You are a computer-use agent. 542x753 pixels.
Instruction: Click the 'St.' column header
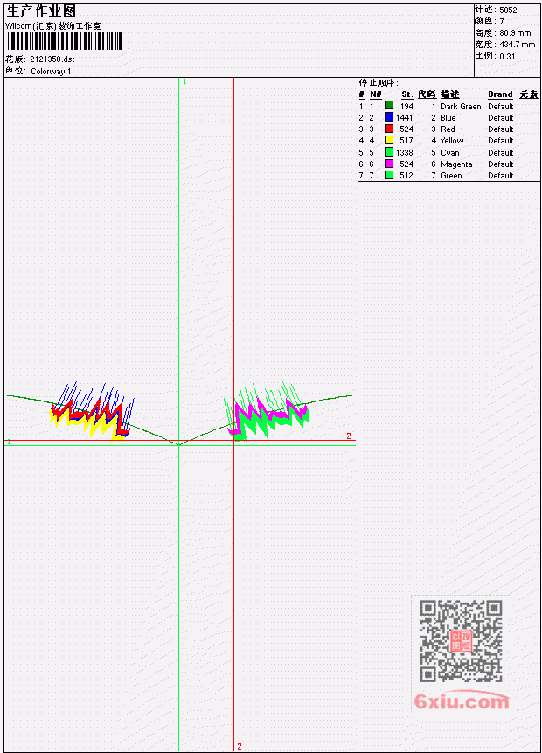407,94
